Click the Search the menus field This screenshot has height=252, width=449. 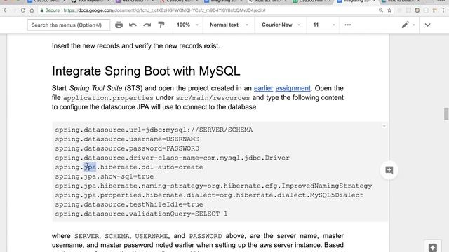click(x=69, y=25)
